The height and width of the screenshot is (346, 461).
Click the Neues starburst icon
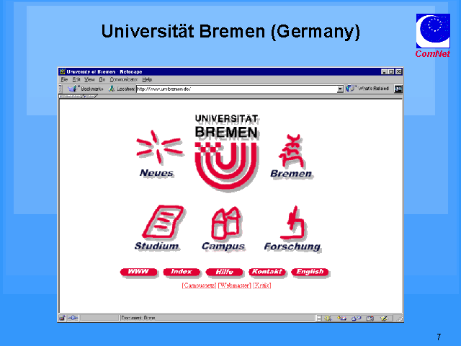159,147
